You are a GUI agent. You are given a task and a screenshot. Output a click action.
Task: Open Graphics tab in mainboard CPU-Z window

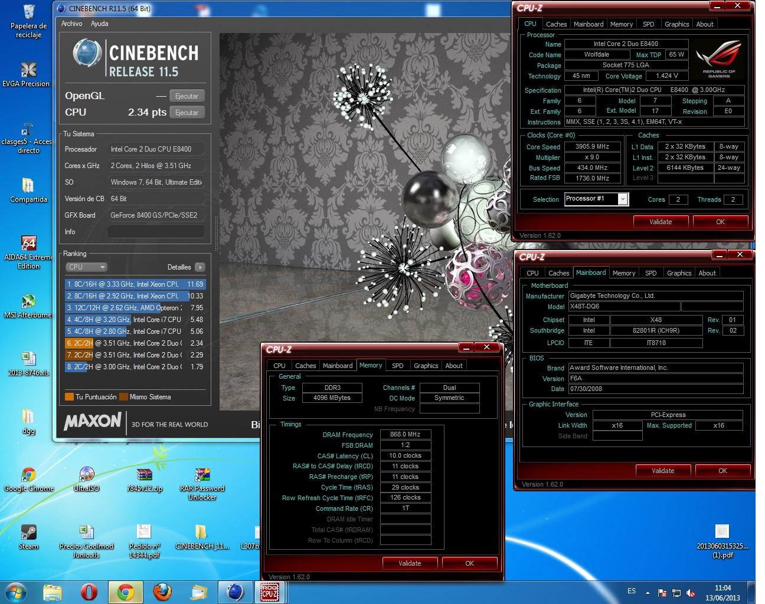679,273
